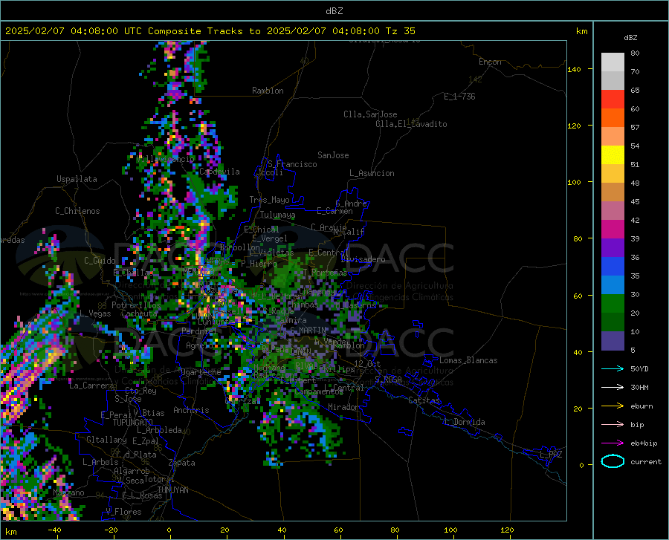Select the gold 48–51 dBZ legend swatch

[x=613, y=174]
